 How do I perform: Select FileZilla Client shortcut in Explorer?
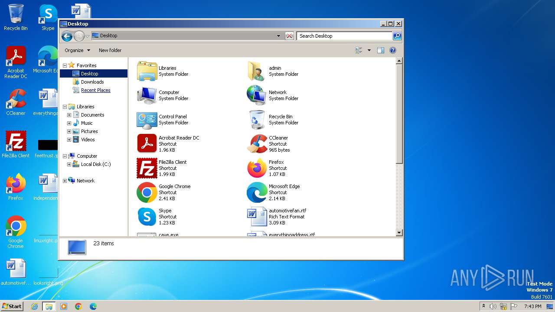click(147, 168)
